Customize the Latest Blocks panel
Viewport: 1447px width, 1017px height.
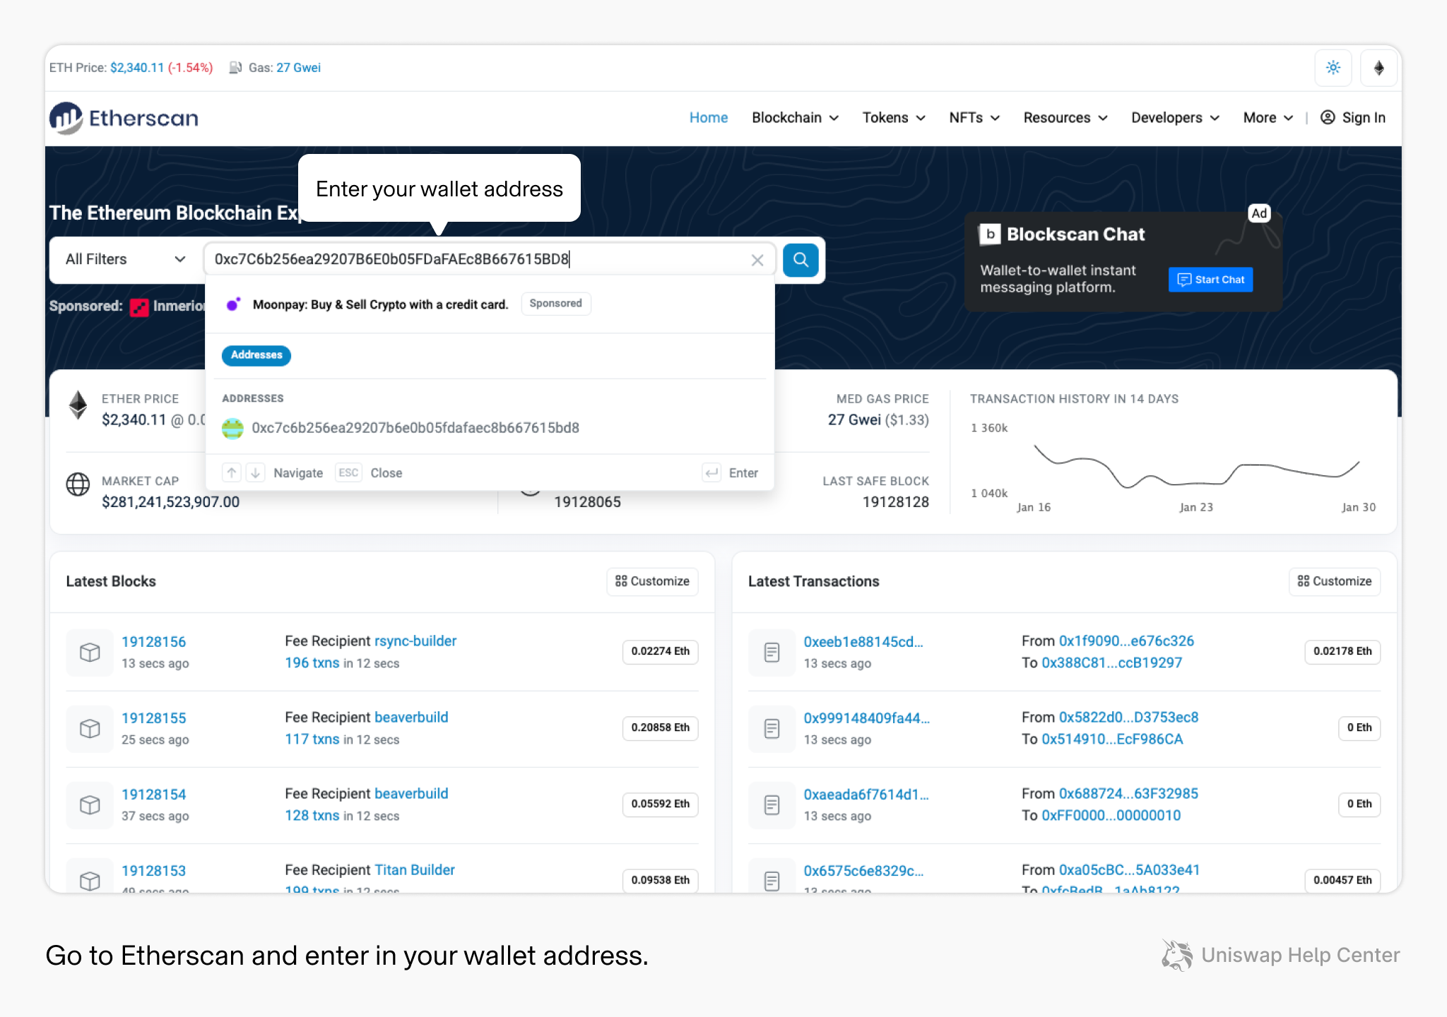(652, 581)
